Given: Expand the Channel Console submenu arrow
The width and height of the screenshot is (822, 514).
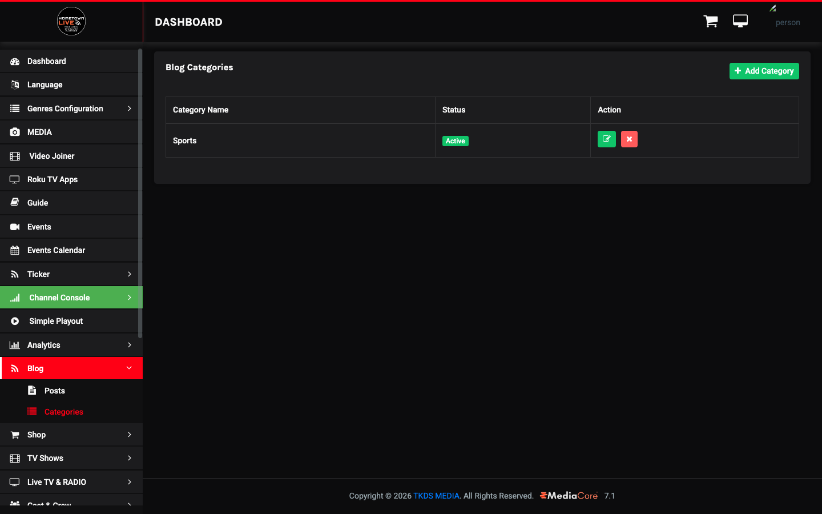Looking at the screenshot, I should (x=130, y=298).
